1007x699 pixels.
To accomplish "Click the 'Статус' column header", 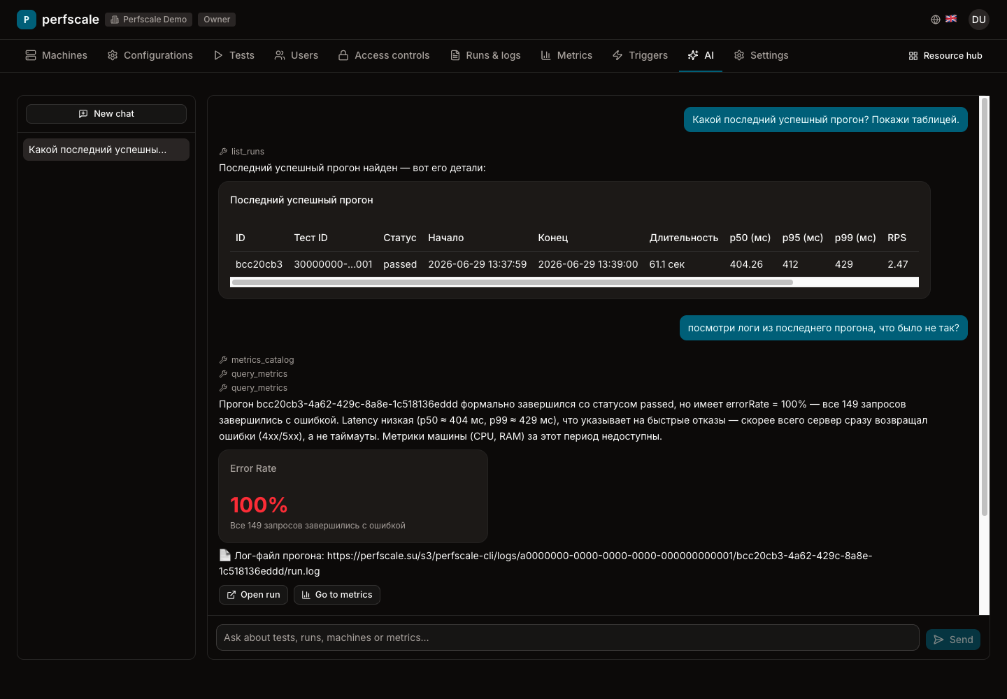I will click(x=400, y=238).
